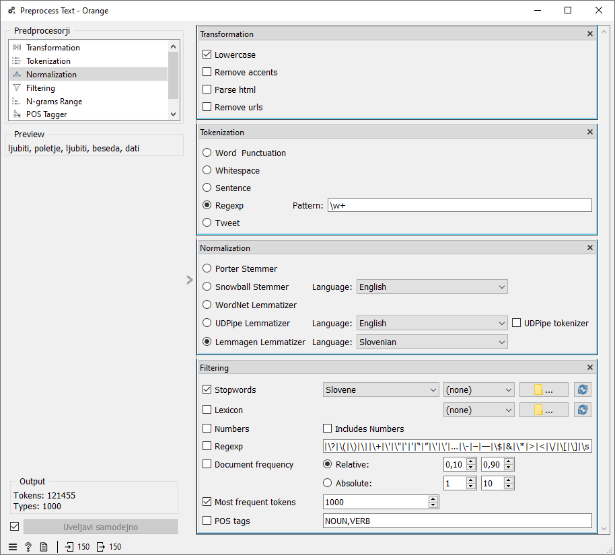Toggle the Document frequency filter checkbox
The height and width of the screenshot is (555, 615).
(x=207, y=464)
